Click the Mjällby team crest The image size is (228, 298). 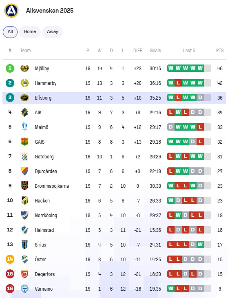(x=25, y=68)
